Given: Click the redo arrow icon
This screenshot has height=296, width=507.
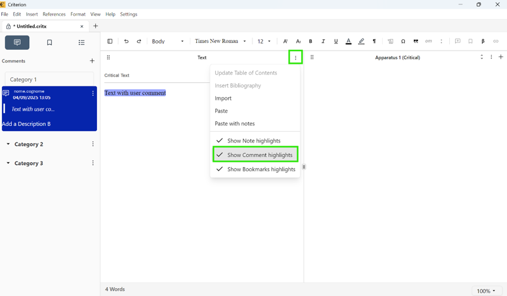Looking at the screenshot, I should click(139, 42).
